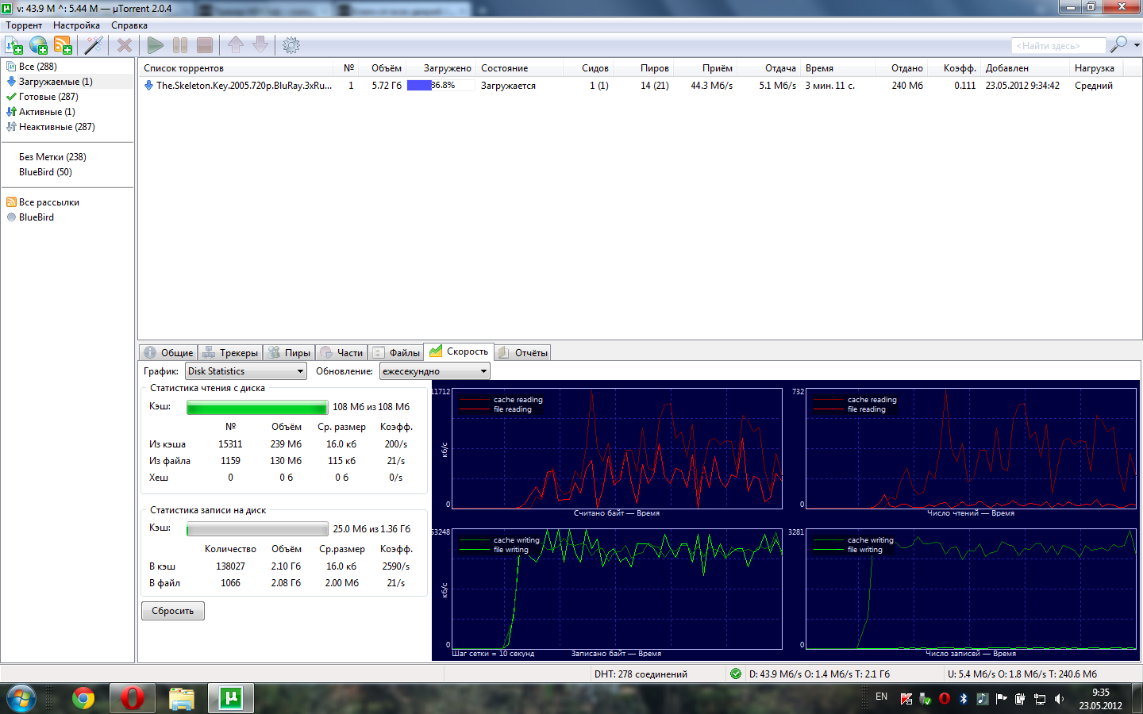Image resolution: width=1143 pixels, height=714 pixels.
Task: Open Google Chrome from the taskbar
Action: coord(83,698)
